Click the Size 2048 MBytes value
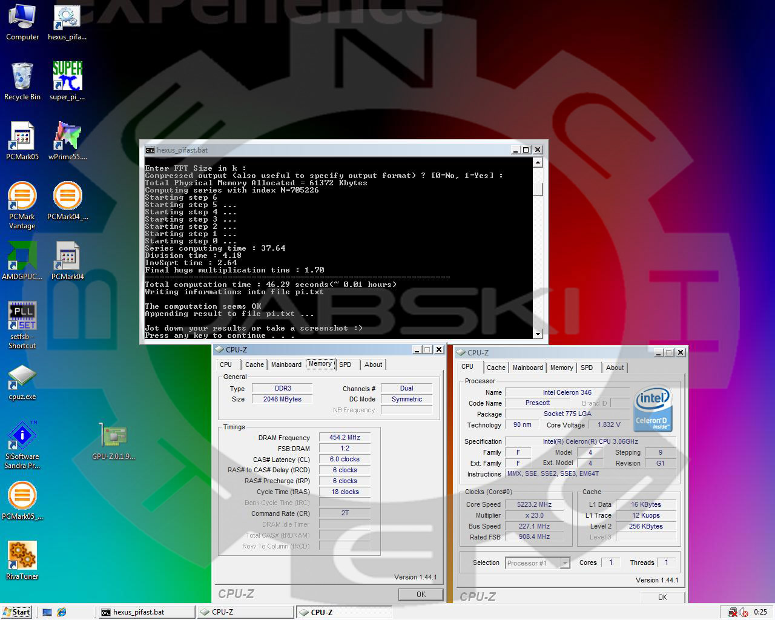This screenshot has width=775, height=620. point(282,399)
